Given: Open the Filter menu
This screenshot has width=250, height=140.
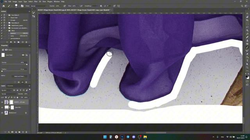Looking at the screenshot, I should click(36, 2).
